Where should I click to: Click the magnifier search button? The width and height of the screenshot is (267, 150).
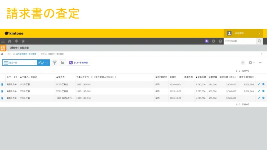tap(259, 41)
